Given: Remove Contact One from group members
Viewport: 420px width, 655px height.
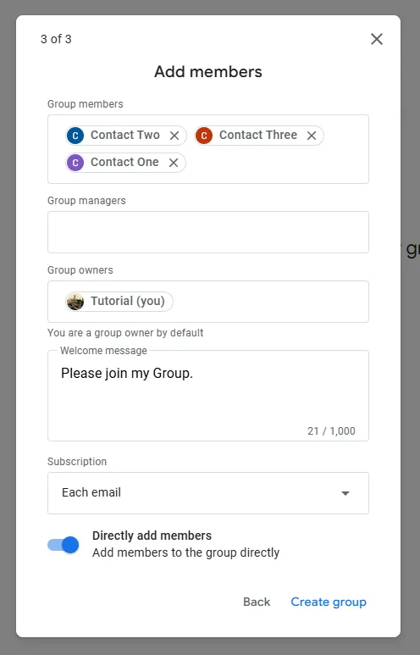Looking at the screenshot, I should (x=174, y=163).
